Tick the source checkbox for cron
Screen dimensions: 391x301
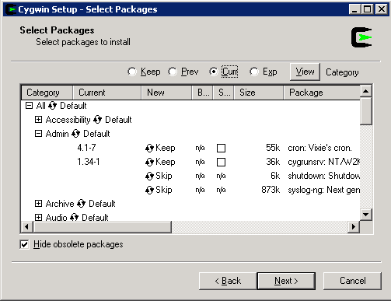click(221, 148)
